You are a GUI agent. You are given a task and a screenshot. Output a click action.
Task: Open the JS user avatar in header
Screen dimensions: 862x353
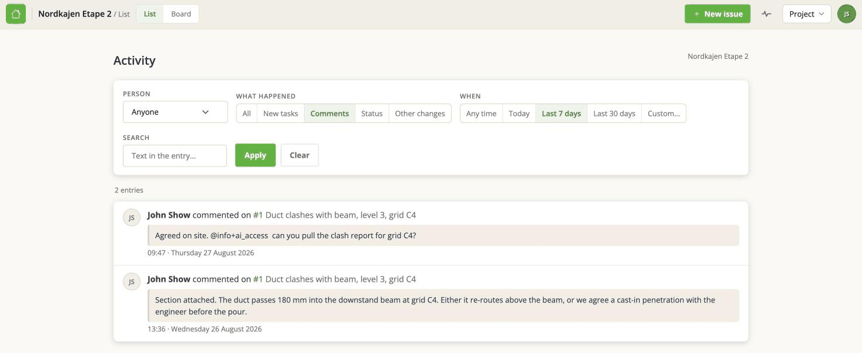tap(846, 14)
